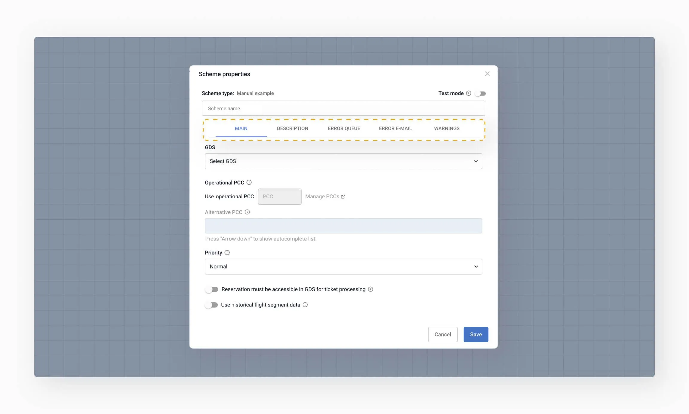Go to the Warnings tab
Image resolution: width=689 pixels, height=414 pixels.
pyautogui.click(x=447, y=128)
